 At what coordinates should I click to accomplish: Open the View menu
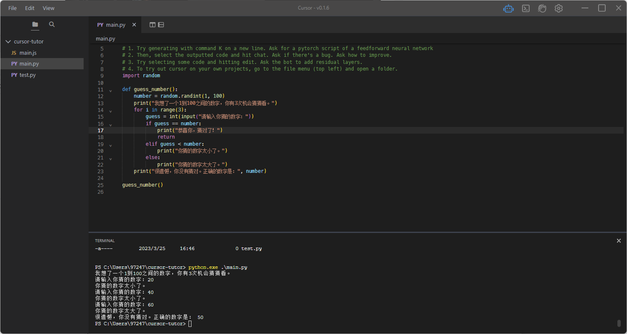coord(49,8)
